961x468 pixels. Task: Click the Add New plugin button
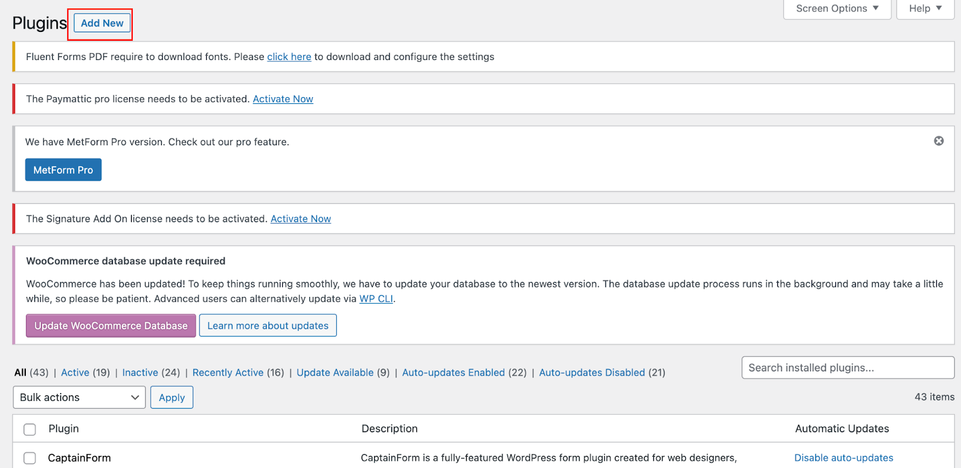click(x=102, y=23)
